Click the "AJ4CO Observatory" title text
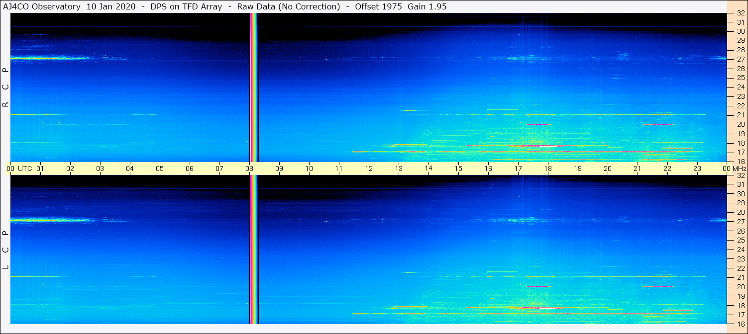The height and width of the screenshot is (334, 748). tap(42, 6)
